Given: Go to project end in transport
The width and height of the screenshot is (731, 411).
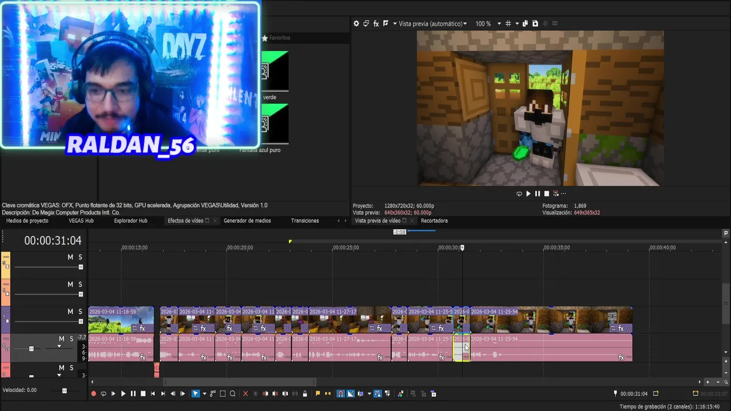Looking at the screenshot, I should point(162,394).
